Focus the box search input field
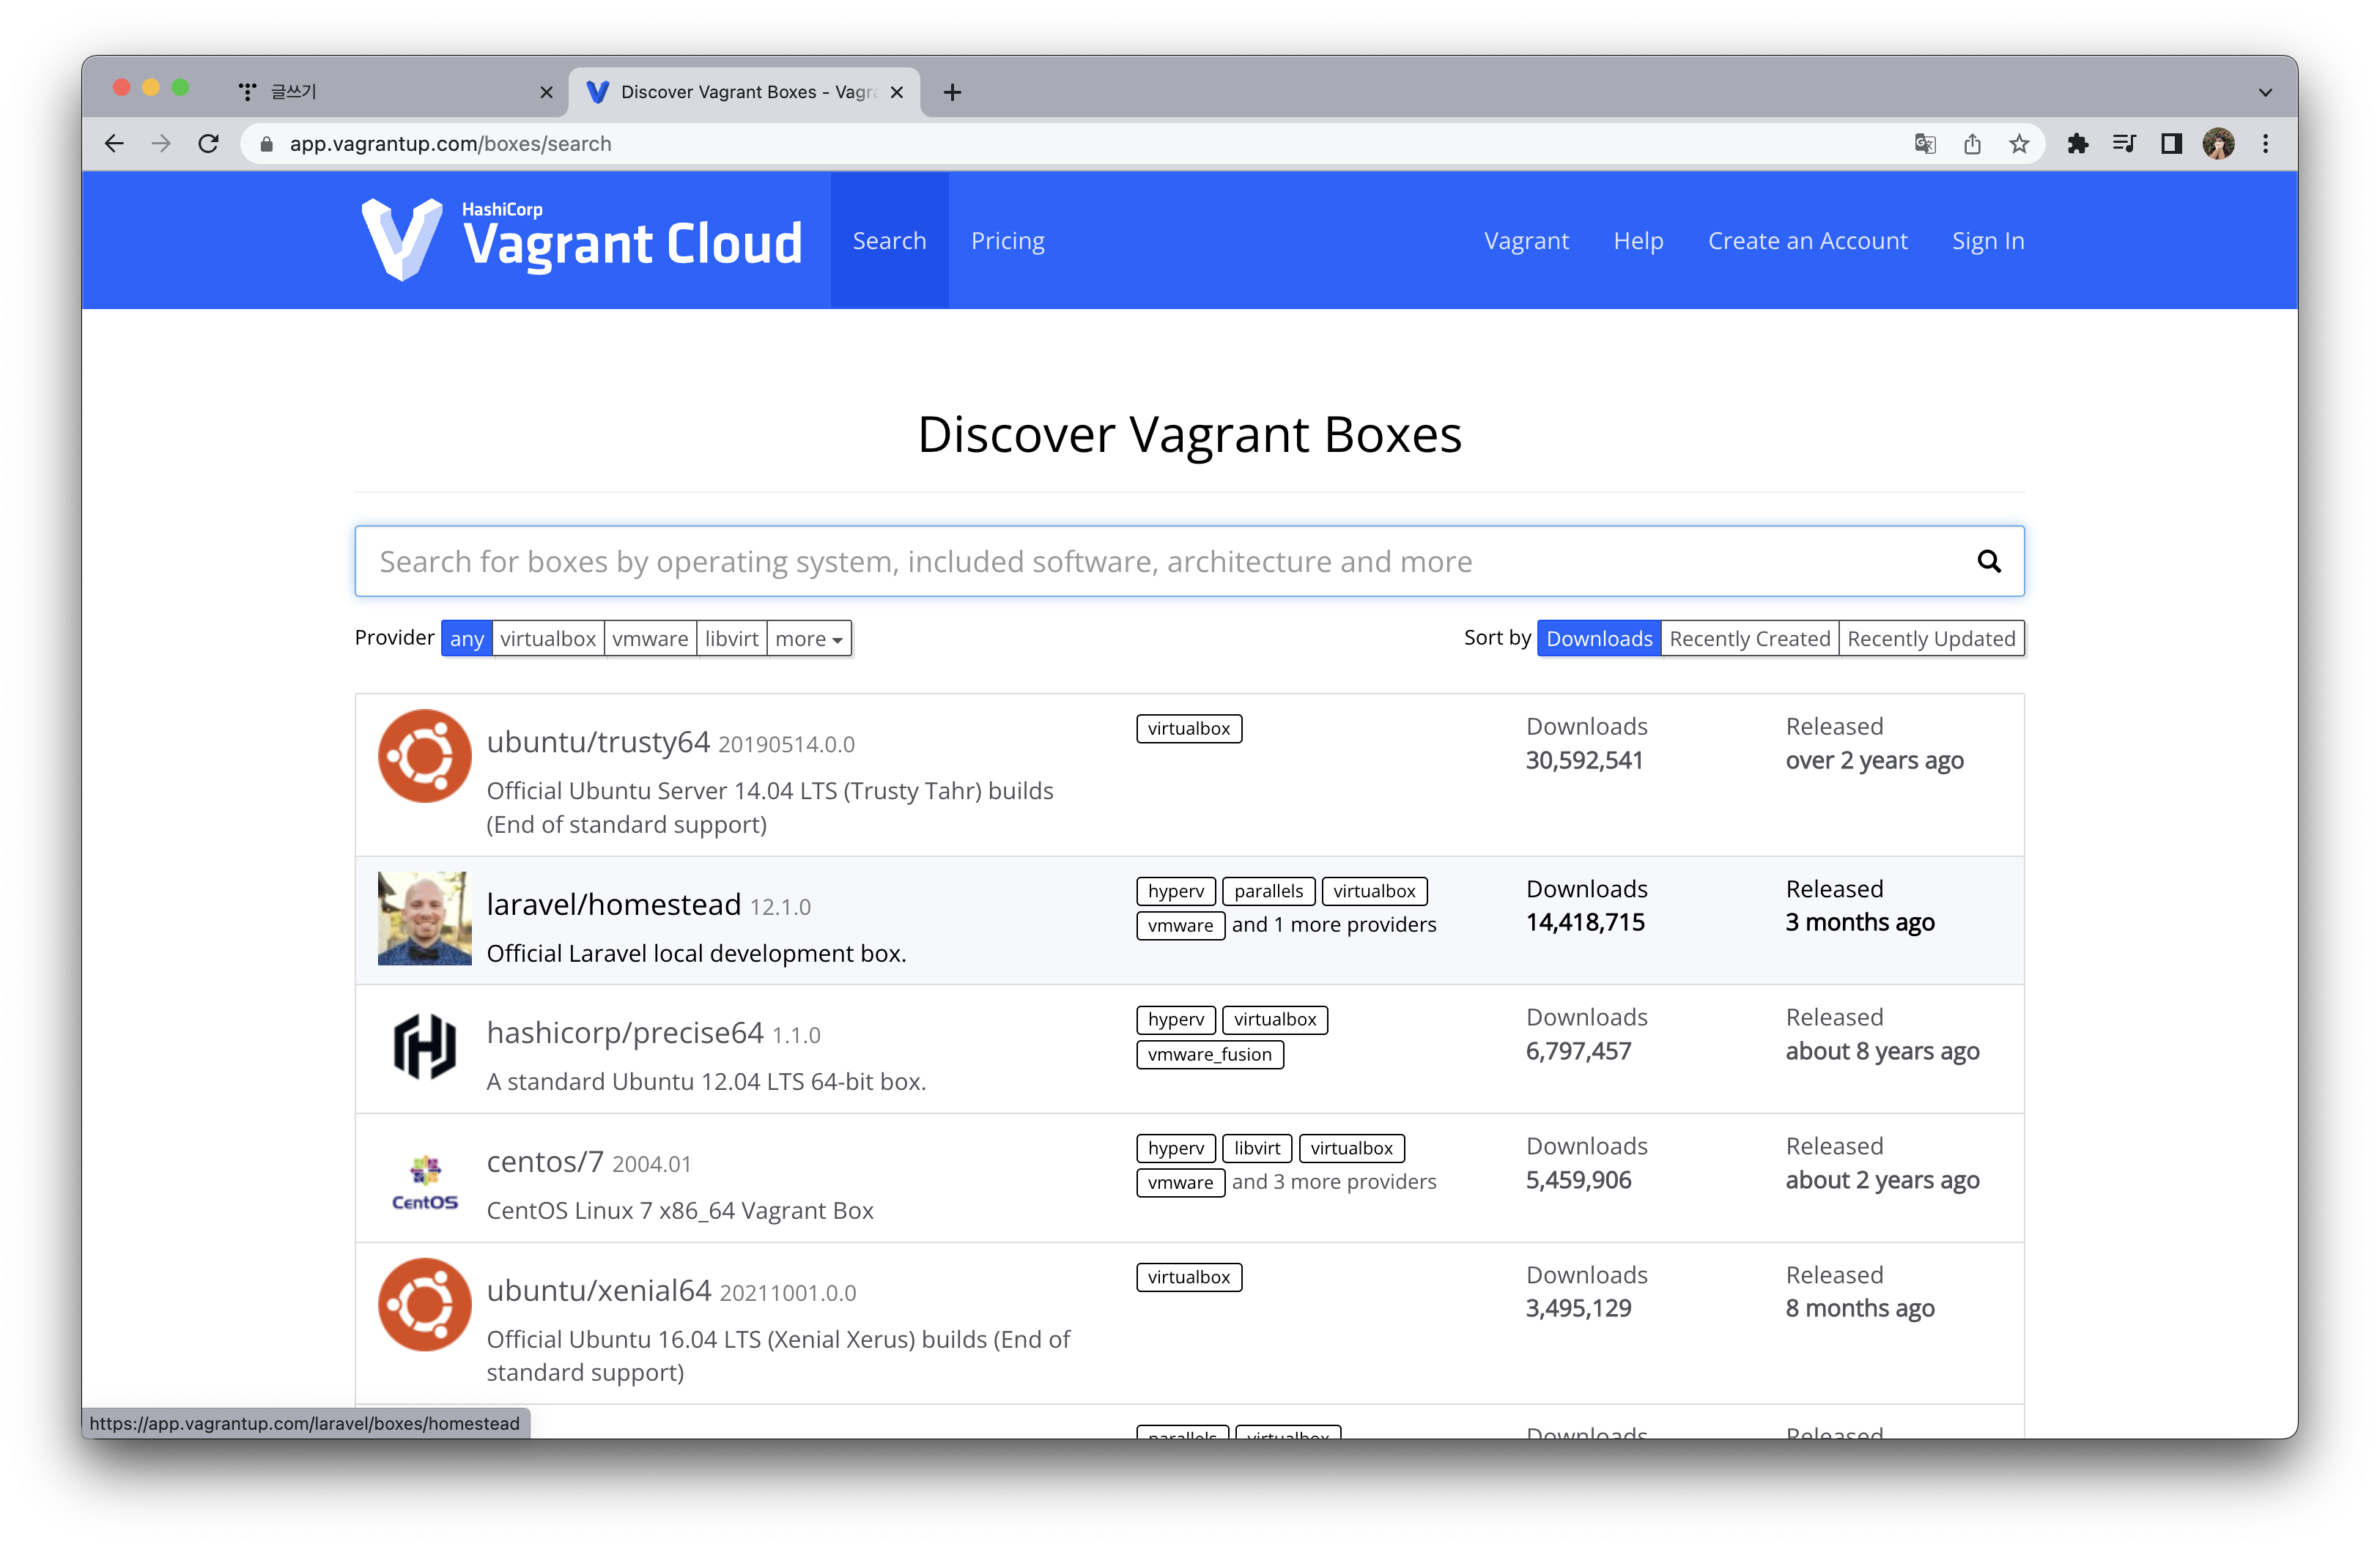 [1150, 562]
